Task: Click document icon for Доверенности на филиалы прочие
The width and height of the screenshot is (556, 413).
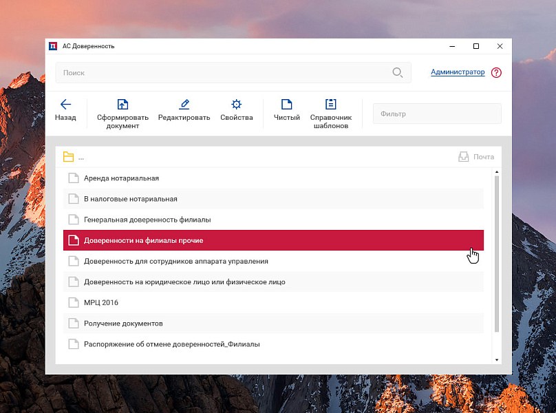Action: pos(74,240)
